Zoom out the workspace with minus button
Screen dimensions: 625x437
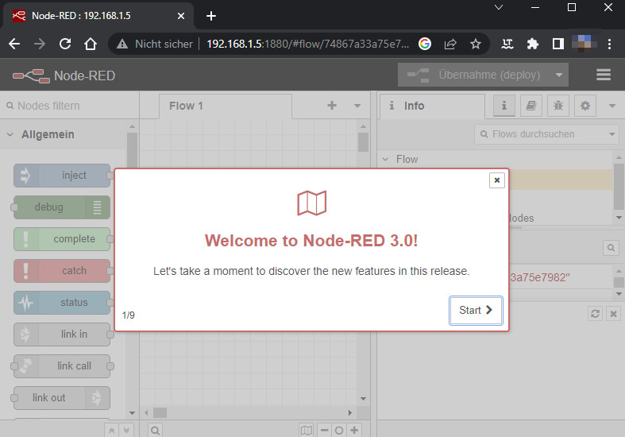tap(324, 430)
